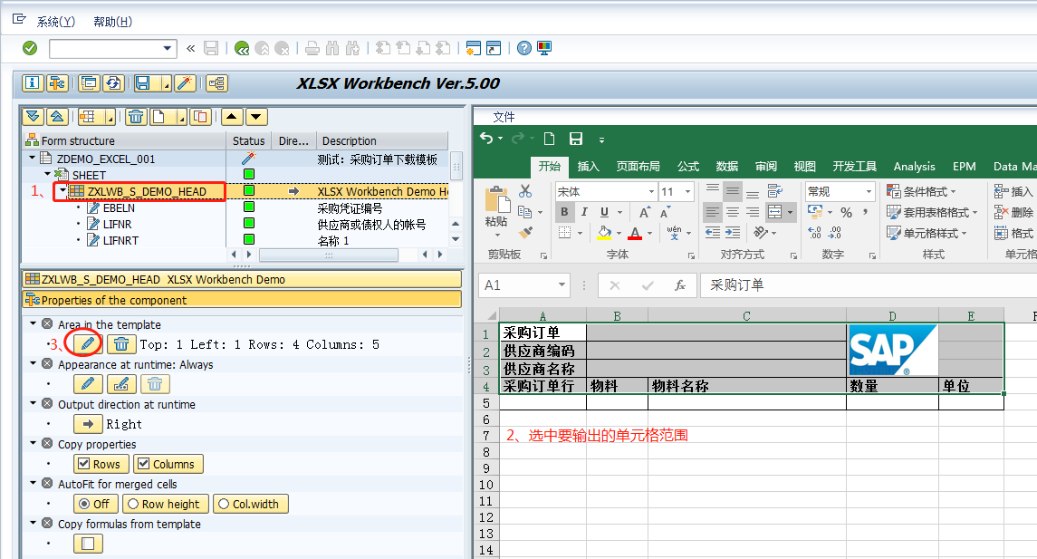Select the ZDEMO_EXCEL_001 tree node
The image size is (1037, 559).
[x=106, y=159]
